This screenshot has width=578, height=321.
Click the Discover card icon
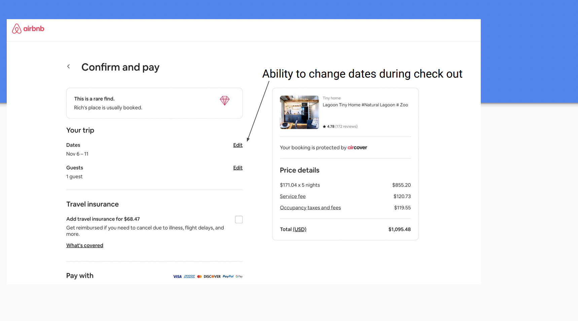212,277
